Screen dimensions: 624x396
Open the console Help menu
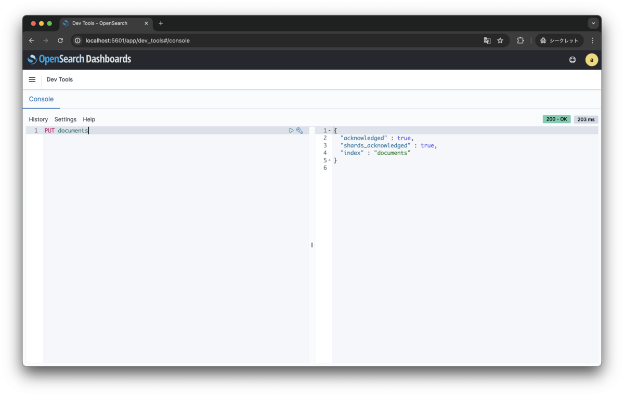[x=89, y=119]
